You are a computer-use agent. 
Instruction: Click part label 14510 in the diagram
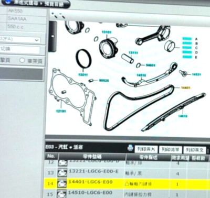click(x=141, y=75)
